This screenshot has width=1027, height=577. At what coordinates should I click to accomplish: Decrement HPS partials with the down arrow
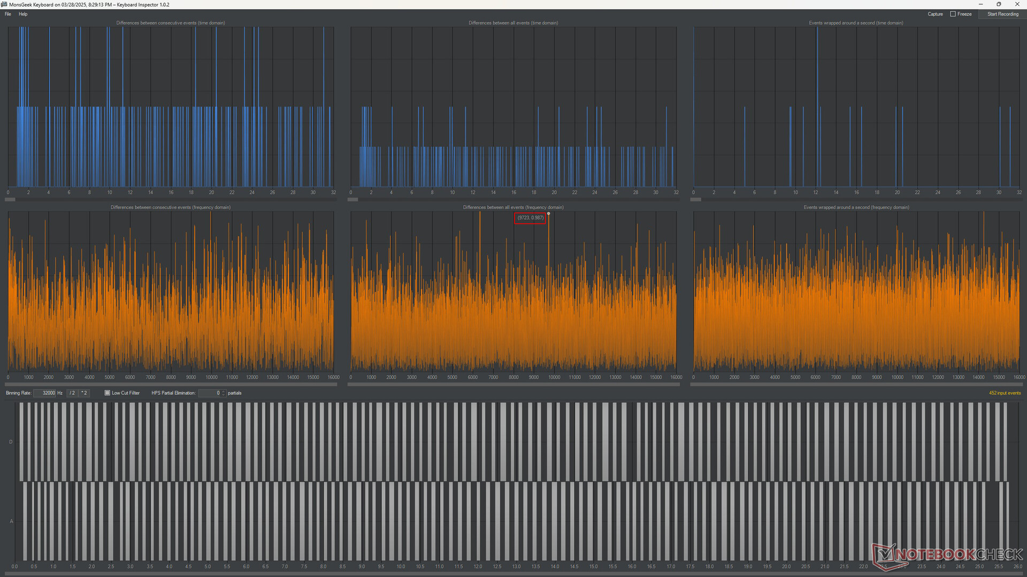[x=224, y=395]
